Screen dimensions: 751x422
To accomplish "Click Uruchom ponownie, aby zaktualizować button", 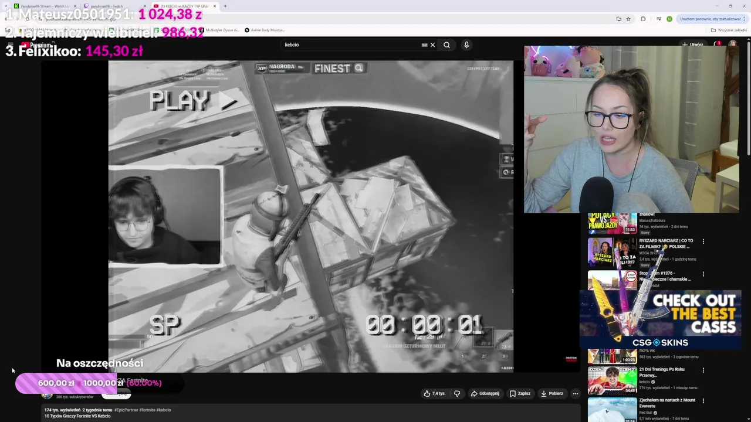I will [x=710, y=19].
